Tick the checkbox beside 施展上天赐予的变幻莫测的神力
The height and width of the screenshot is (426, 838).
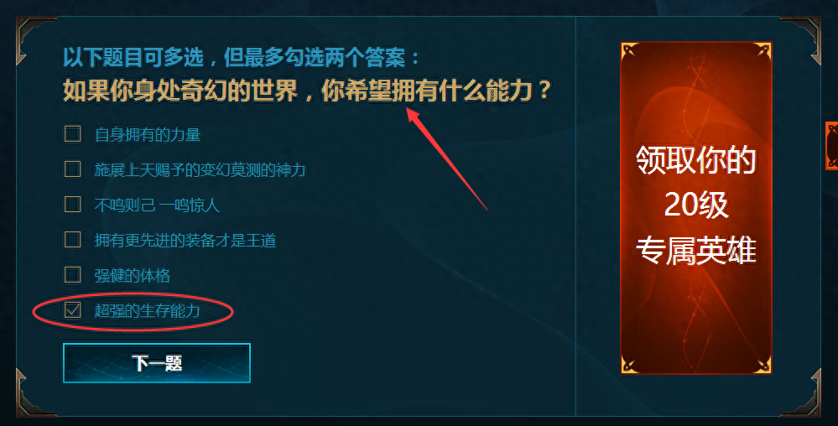pyautogui.click(x=73, y=169)
